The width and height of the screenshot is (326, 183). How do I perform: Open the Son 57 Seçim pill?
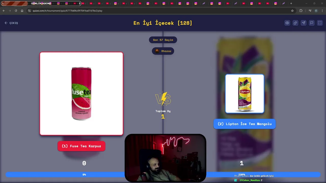[x=163, y=40]
